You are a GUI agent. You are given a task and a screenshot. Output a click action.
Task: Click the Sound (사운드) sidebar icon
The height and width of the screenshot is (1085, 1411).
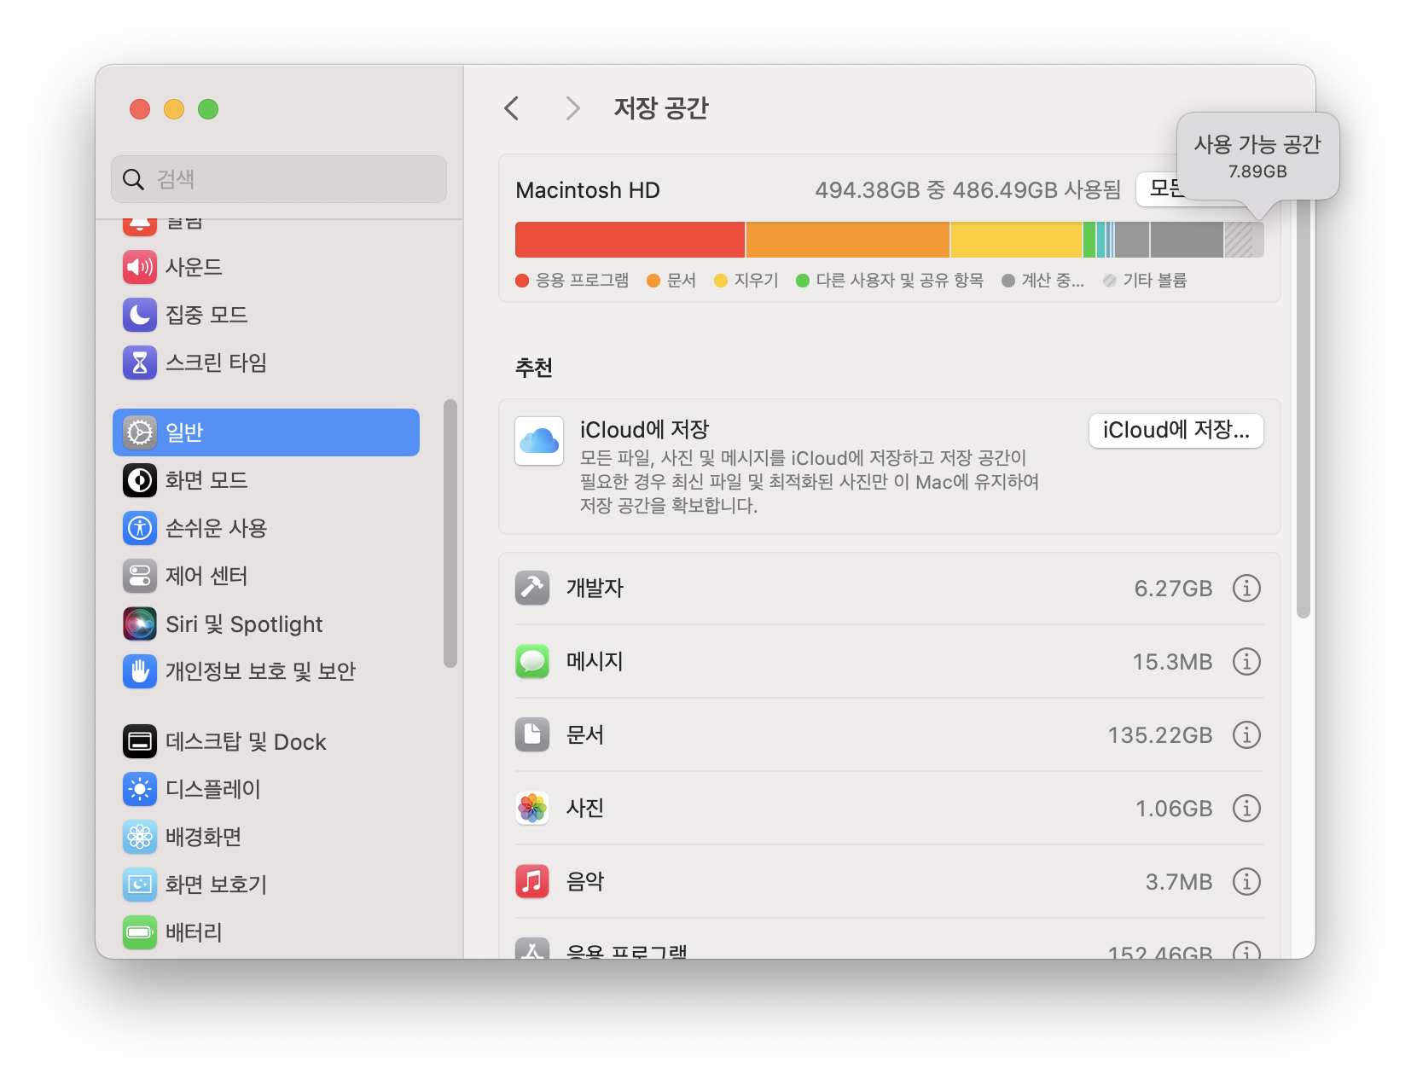[140, 267]
